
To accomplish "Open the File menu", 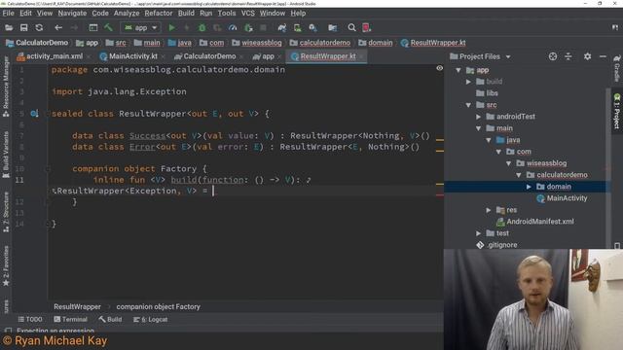I will pos(8,13).
